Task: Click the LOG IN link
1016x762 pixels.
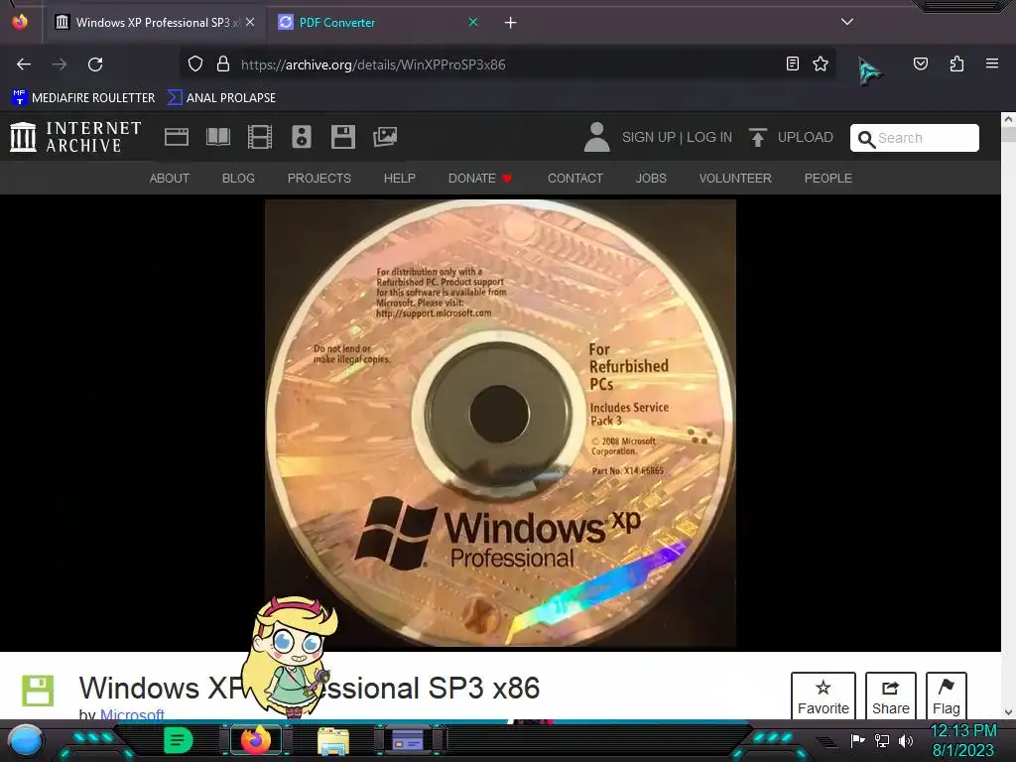Action: pyautogui.click(x=709, y=137)
